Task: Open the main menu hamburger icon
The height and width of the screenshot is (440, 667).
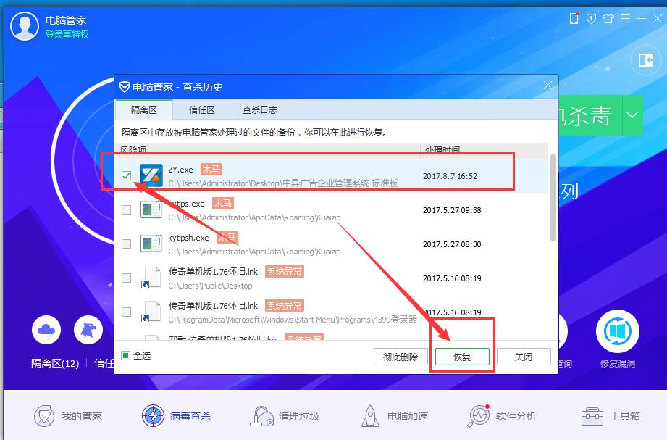Action: 626,18
